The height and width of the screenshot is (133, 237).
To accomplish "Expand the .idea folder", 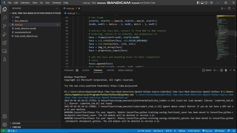I will pyautogui.click(x=35, y=17).
